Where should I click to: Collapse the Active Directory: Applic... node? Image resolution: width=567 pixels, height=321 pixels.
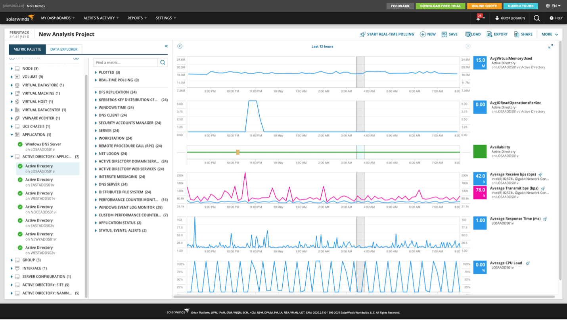tap(11, 157)
